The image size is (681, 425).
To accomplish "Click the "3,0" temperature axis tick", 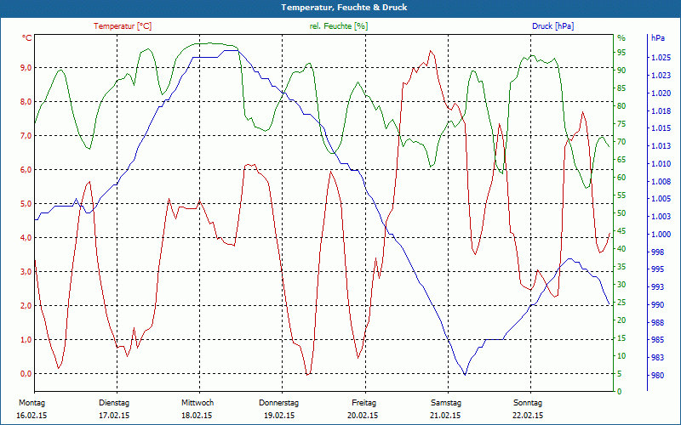I will pyautogui.click(x=26, y=271).
